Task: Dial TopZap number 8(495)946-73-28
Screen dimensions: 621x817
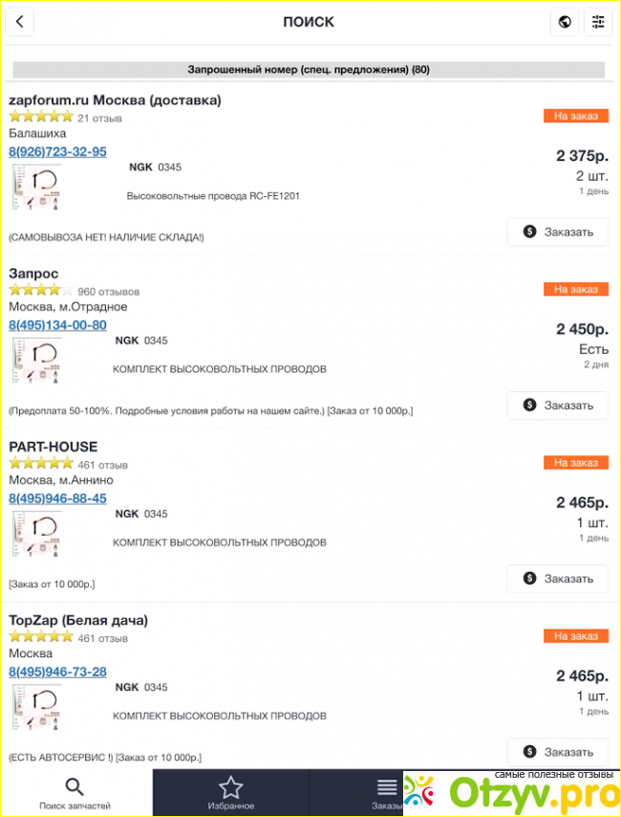Action: 57,672
